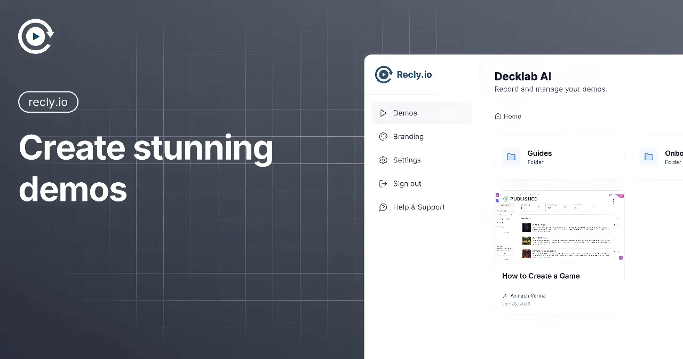Click the Home icon in the breadcrumb
Image resolution: width=683 pixels, height=359 pixels.
(498, 116)
